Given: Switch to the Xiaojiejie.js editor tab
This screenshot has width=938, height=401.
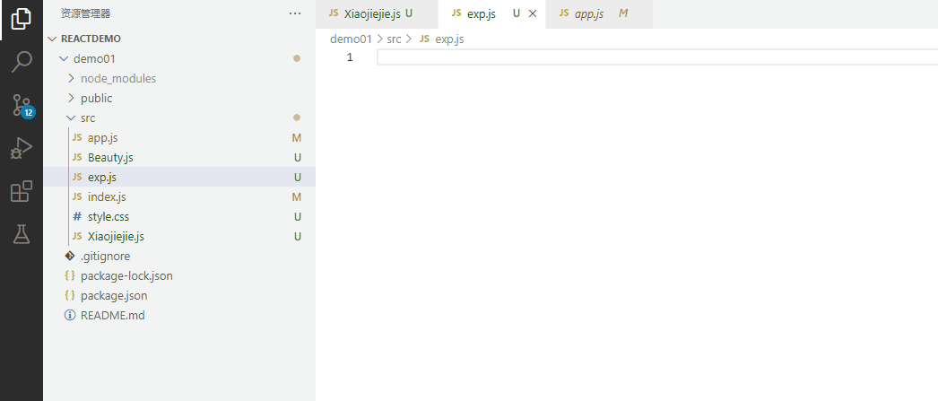Looking at the screenshot, I should point(377,13).
